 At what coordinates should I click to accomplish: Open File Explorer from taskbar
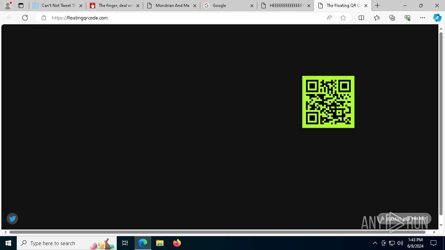tap(160, 243)
